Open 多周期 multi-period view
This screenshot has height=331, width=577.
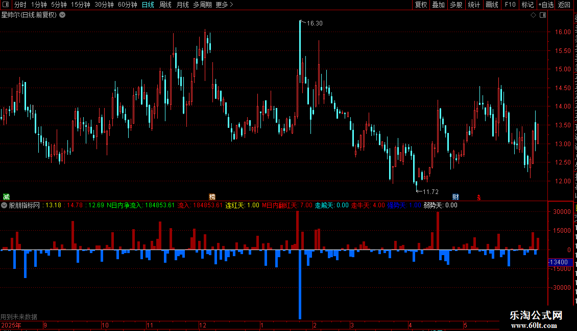tap(202, 5)
